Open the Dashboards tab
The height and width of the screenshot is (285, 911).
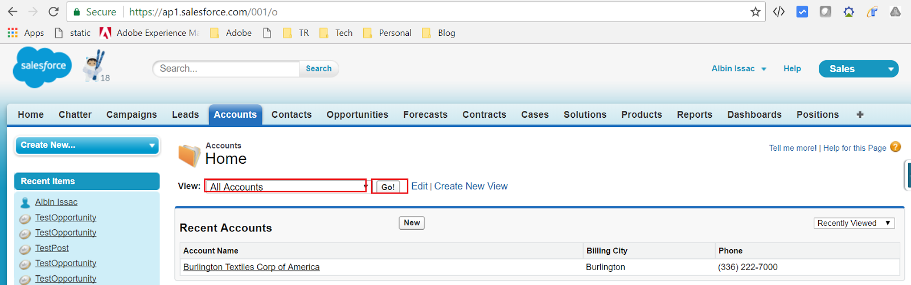click(x=754, y=114)
